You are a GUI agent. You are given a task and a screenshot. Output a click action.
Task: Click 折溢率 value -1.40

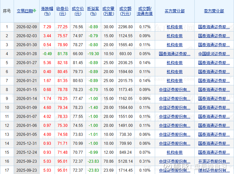pyautogui.click(x=93, y=108)
